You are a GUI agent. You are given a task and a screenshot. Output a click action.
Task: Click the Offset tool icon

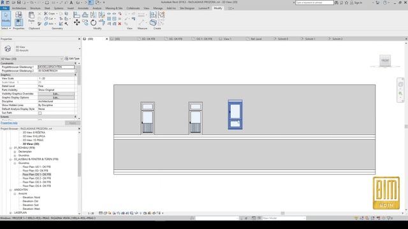85,15
